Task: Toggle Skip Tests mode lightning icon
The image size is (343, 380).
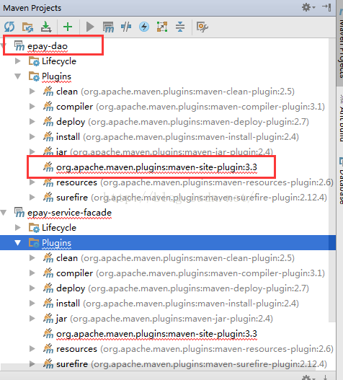Action: [x=144, y=27]
